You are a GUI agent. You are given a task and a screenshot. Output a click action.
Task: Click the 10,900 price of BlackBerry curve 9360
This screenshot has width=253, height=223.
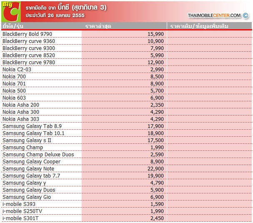point(156,41)
